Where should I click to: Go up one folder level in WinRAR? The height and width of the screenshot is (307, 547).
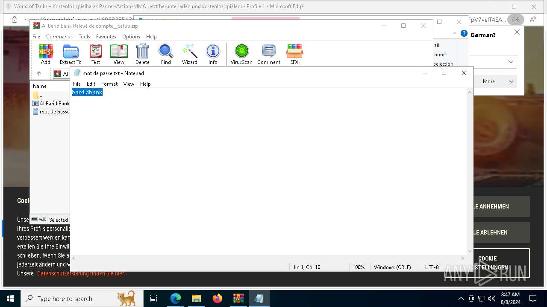pyautogui.click(x=39, y=74)
